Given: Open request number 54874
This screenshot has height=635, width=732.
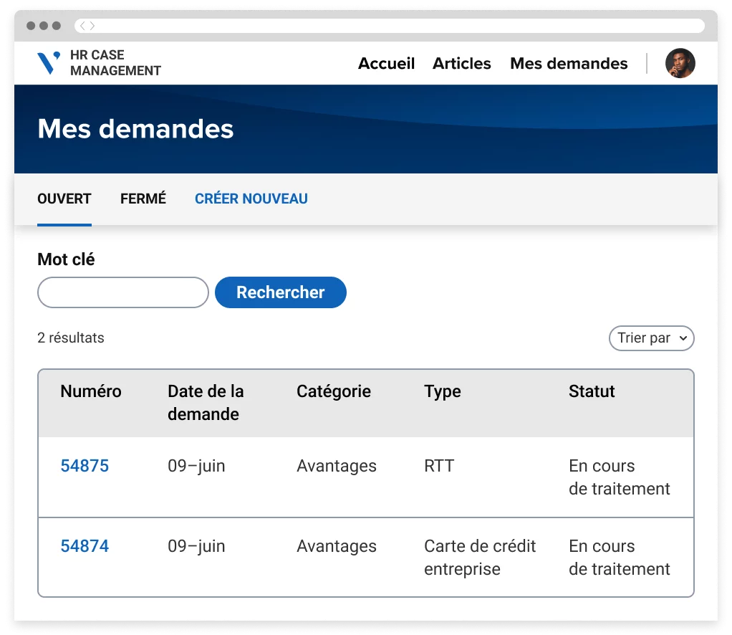Looking at the screenshot, I should click(x=85, y=546).
